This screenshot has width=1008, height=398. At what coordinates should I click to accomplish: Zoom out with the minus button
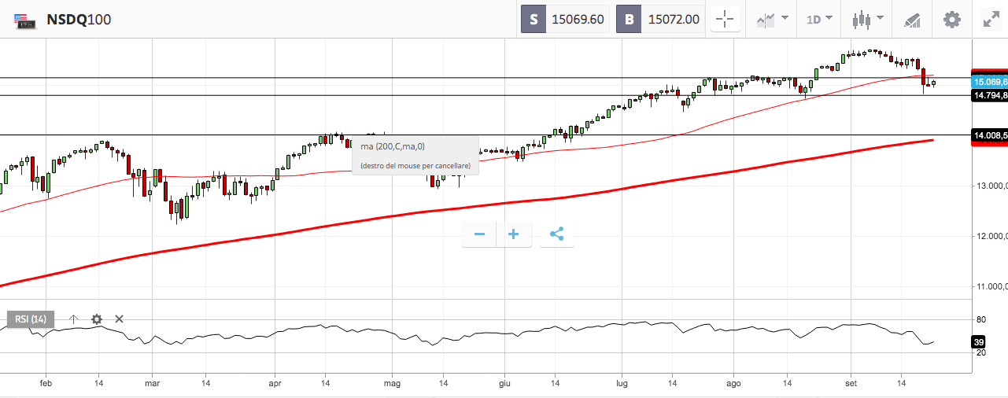pos(479,234)
